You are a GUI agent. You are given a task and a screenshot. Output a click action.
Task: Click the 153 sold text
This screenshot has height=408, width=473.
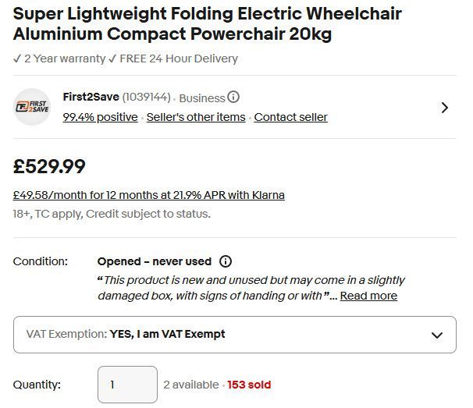[250, 385]
